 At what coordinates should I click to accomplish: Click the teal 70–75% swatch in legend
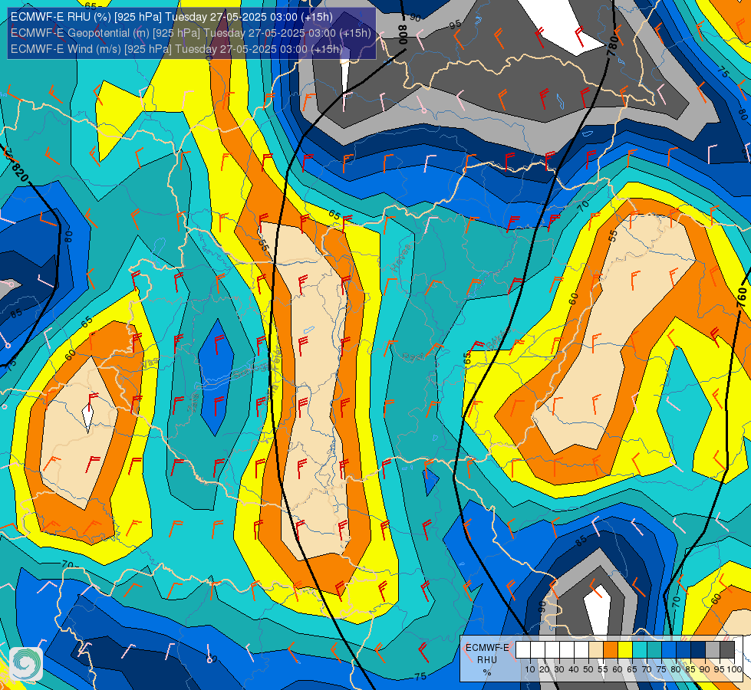pyautogui.click(x=654, y=650)
